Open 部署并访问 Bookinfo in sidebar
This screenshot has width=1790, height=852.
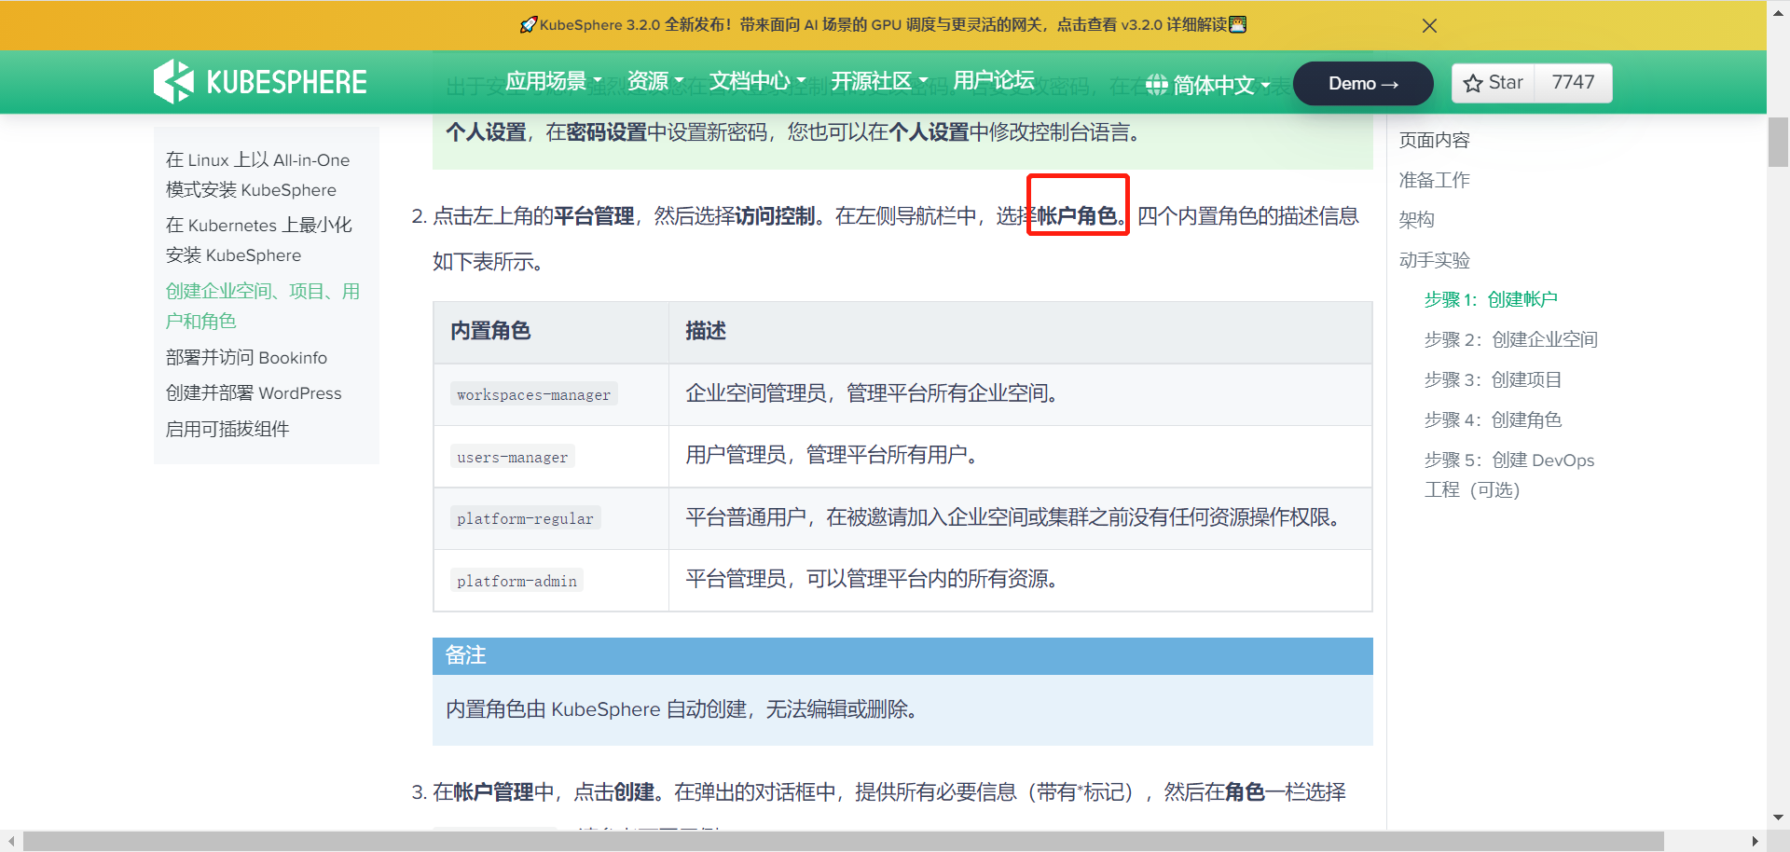tap(246, 358)
